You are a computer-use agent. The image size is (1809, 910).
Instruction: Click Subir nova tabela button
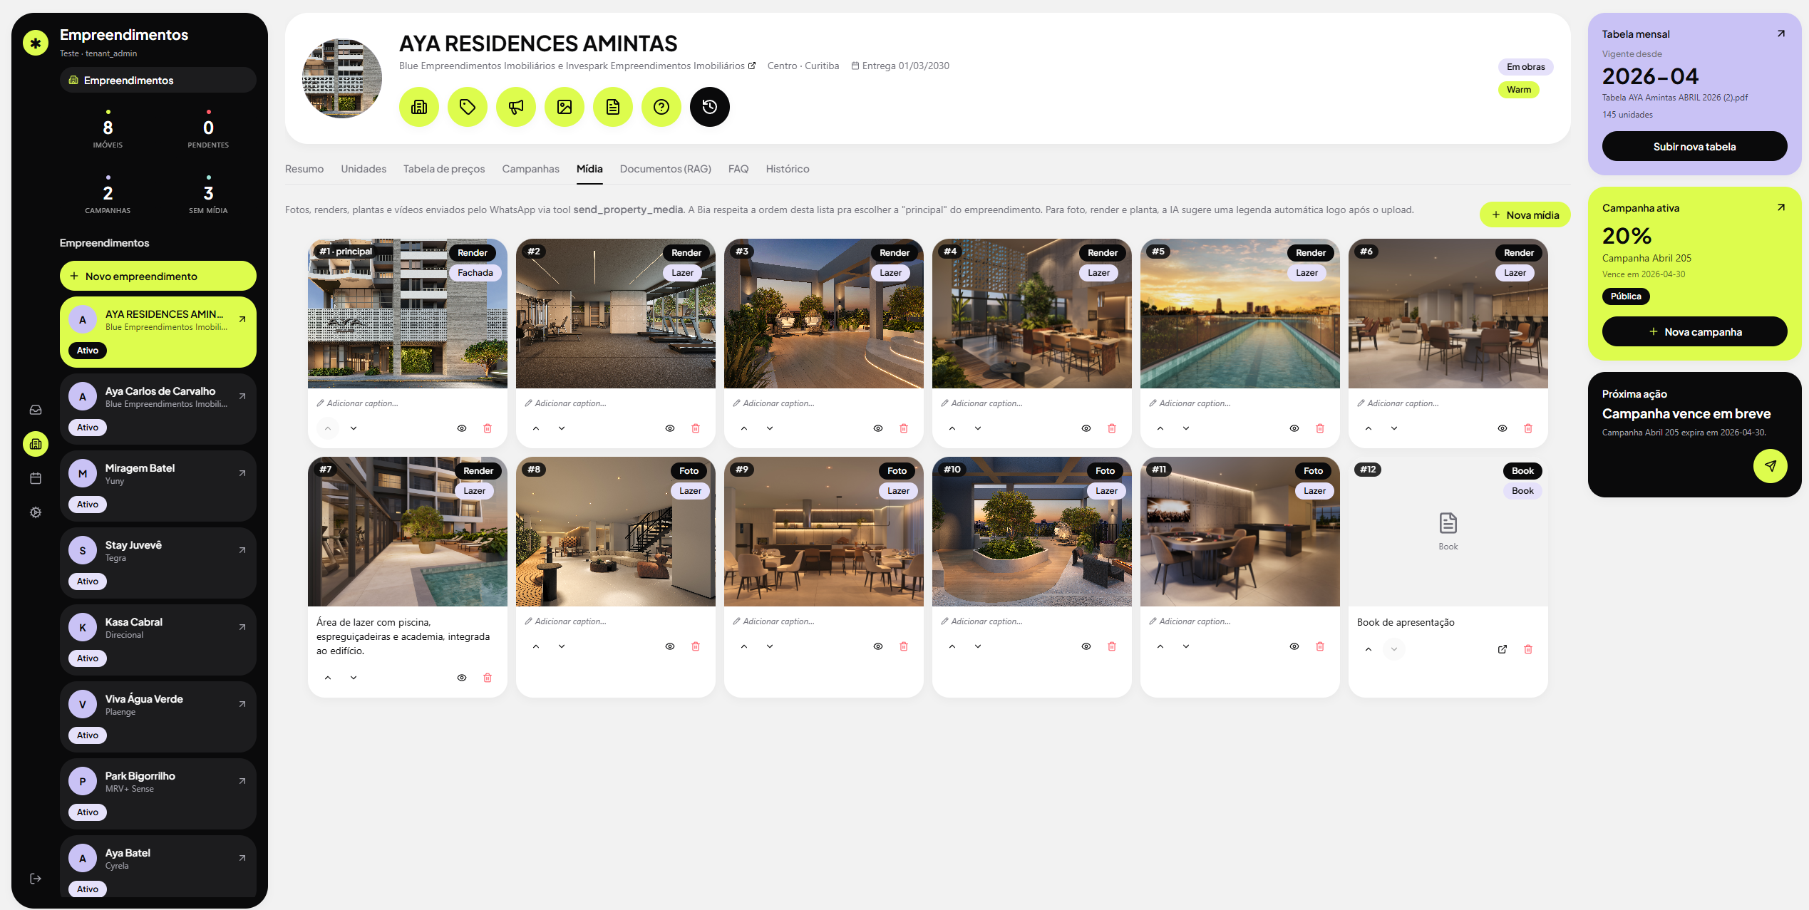[1694, 146]
